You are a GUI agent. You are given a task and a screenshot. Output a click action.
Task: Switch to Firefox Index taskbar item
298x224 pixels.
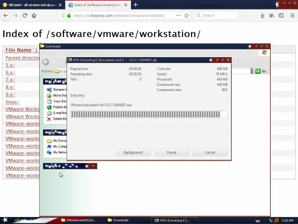33,220
